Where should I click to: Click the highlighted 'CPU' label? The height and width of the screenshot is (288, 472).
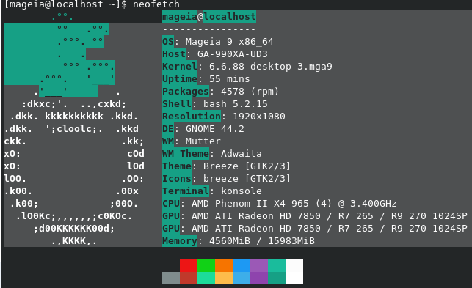coord(171,204)
